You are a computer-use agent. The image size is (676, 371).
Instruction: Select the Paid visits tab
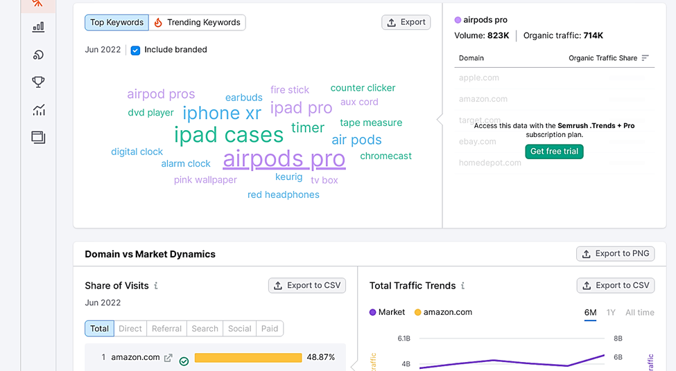click(270, 329)
